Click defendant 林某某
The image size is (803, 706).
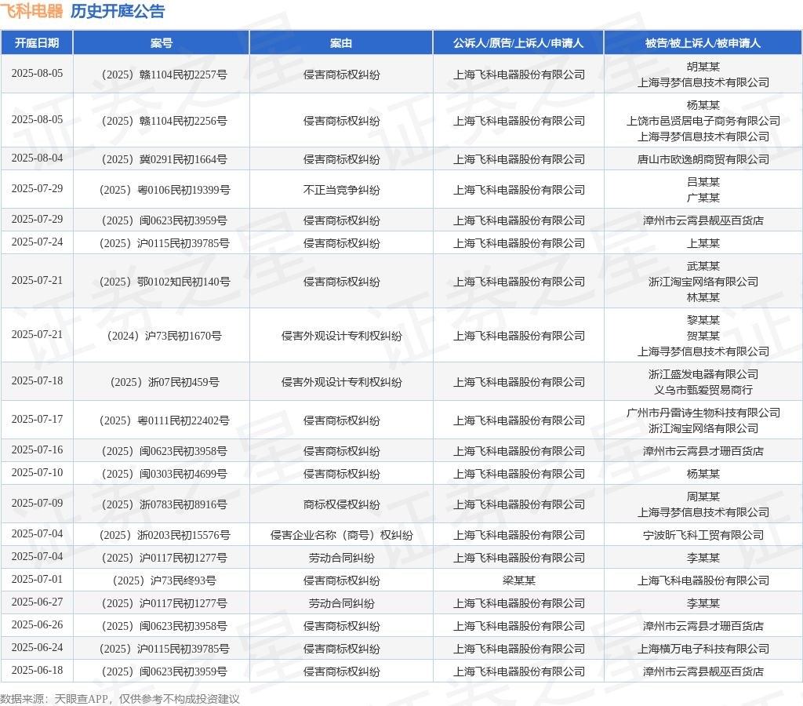[703, 297]
